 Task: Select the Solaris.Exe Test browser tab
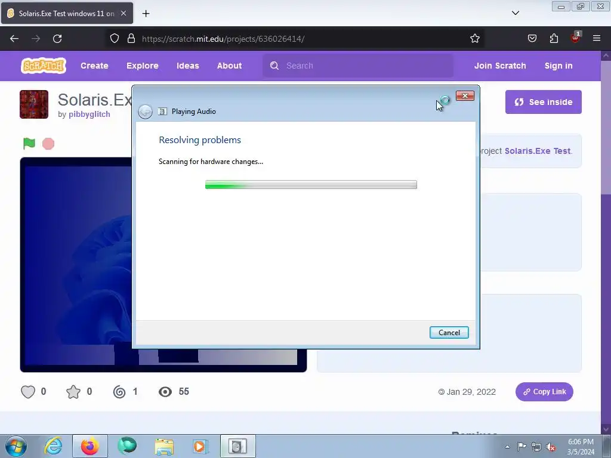[67, 13]
